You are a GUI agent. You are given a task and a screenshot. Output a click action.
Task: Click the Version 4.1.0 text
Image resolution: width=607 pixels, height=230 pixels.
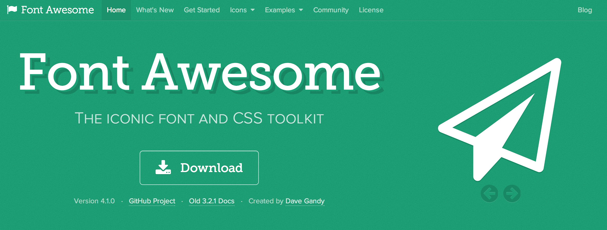94,201
